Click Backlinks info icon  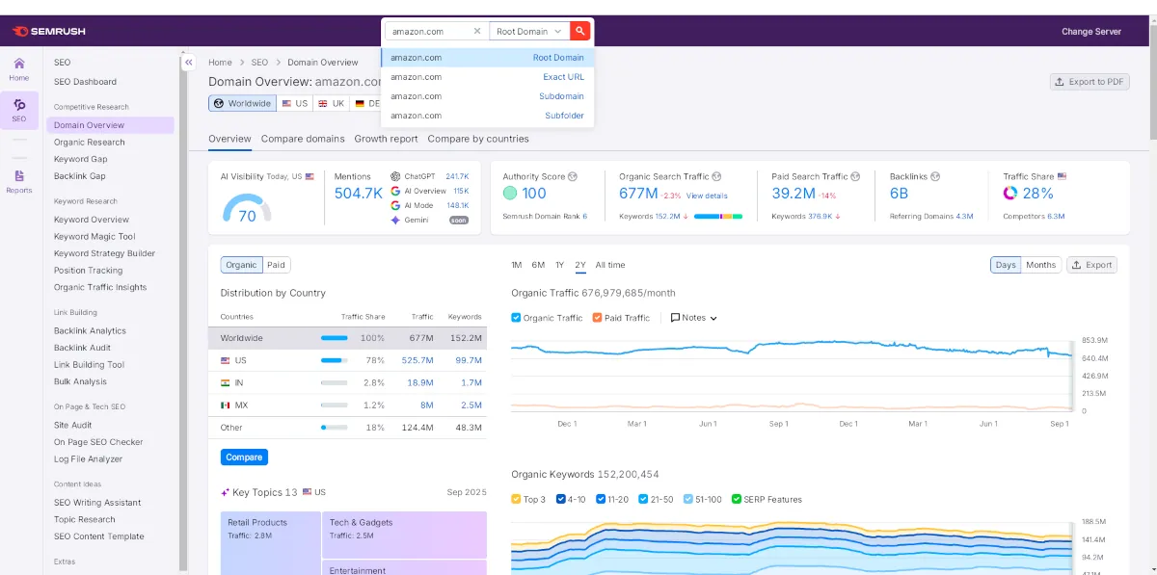(x=935, y=176)
